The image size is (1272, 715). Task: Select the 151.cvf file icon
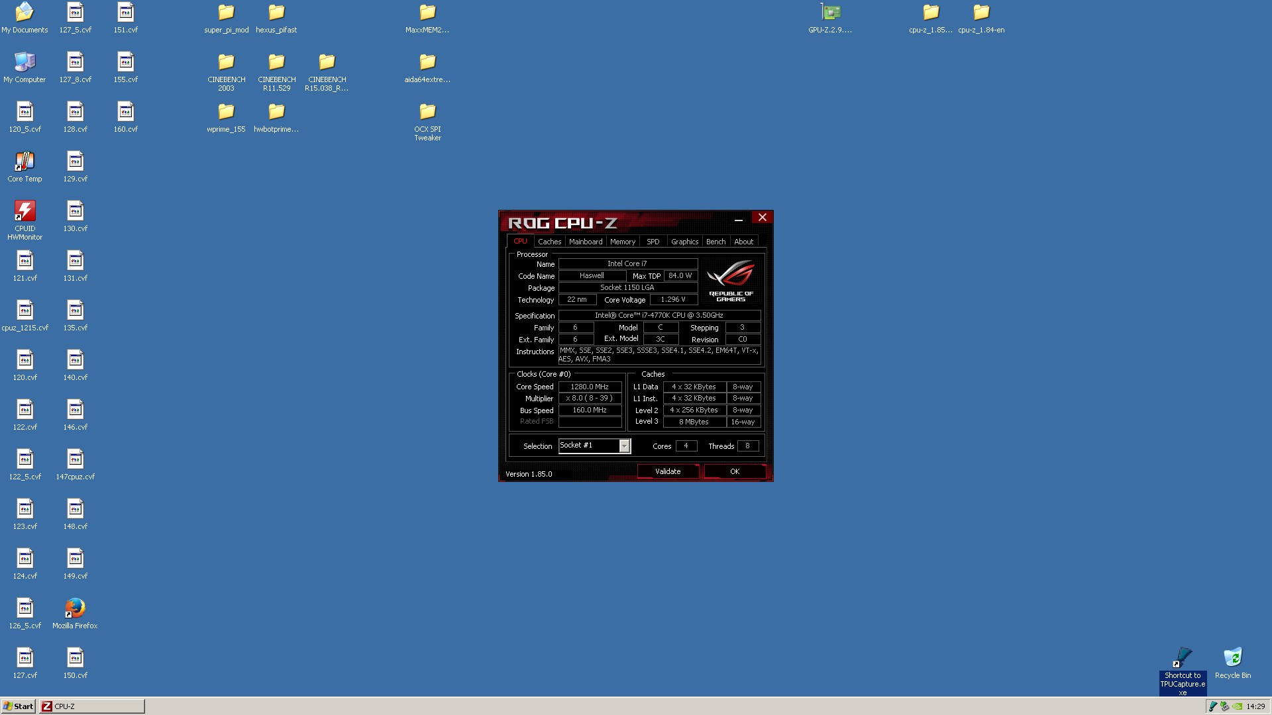(125, 18)
